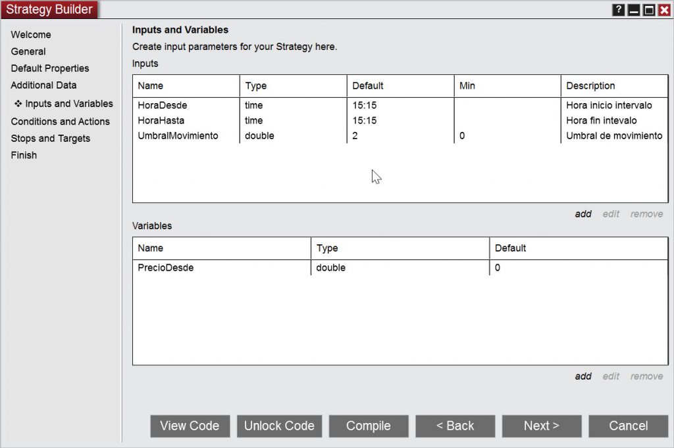The height and width of the screenshot is (448, 674).
Task: Click the View Code button
Action: click(190, 426)
